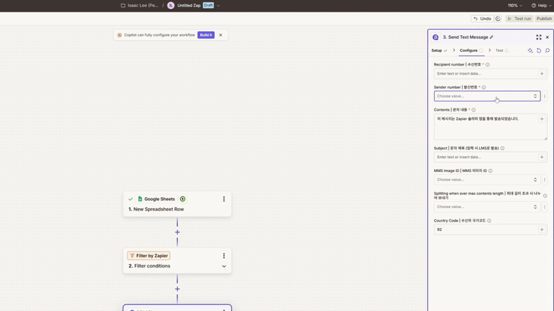
Task: Open the splitting max contents length dropdown
Action: (x=486, y=207)
